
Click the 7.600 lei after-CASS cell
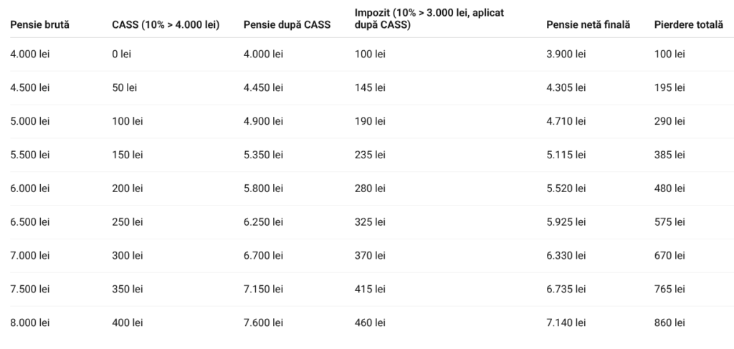pos(263,322)
